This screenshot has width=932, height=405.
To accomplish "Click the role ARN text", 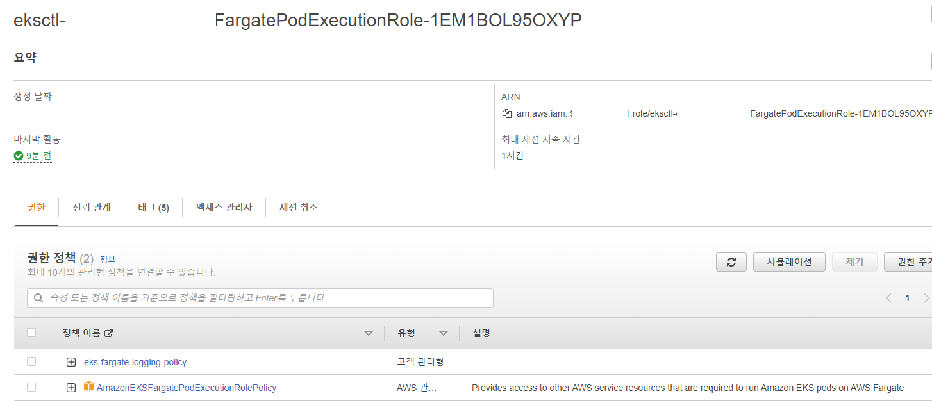I will click(724, 113).
